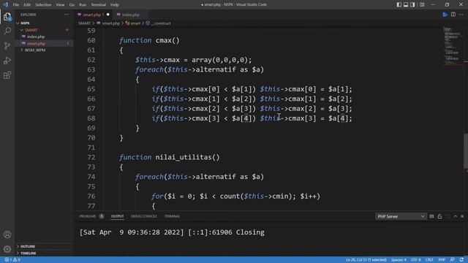Switch to the Debug Console tab
This screenshot has height=263, width=468.
144,216
